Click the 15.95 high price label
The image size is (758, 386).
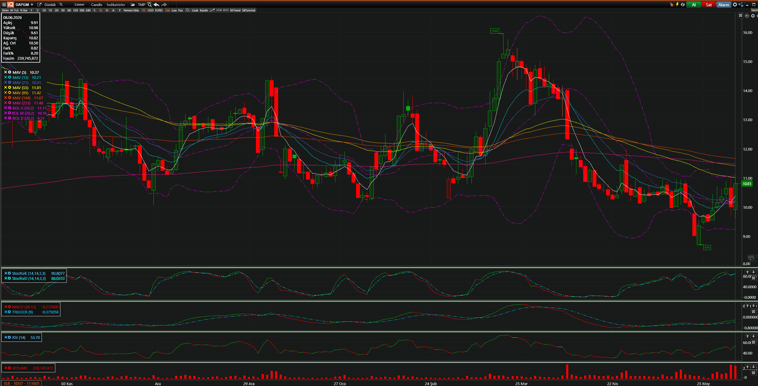(x=494, y=31)
